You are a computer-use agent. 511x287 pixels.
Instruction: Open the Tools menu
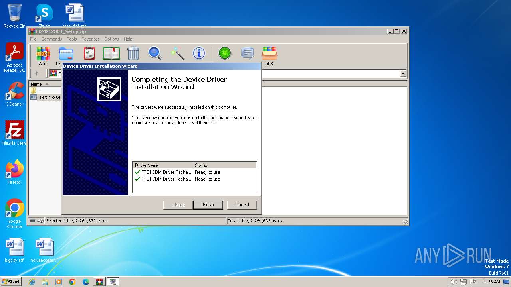(72, 39)
